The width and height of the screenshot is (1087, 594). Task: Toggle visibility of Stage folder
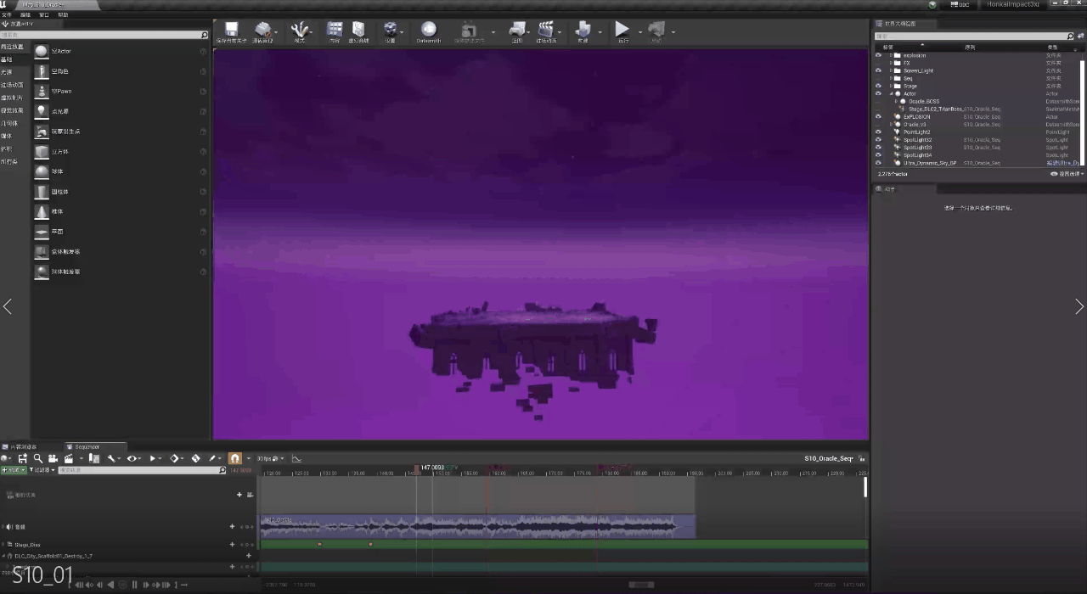[878, 86]
